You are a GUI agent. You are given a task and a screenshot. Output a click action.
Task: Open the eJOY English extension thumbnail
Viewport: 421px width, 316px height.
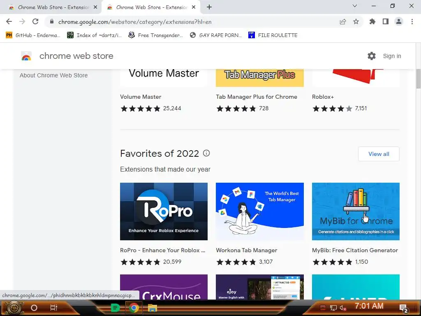(260, 287)
